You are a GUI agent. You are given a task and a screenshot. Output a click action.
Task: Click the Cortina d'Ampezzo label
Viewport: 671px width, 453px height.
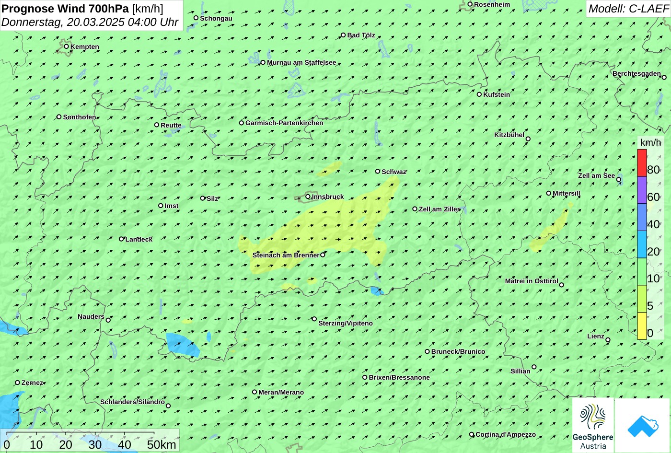[506, 435]
